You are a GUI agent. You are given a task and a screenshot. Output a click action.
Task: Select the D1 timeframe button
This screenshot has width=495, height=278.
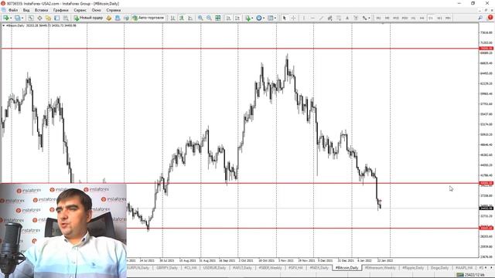(x=431, y=18)
